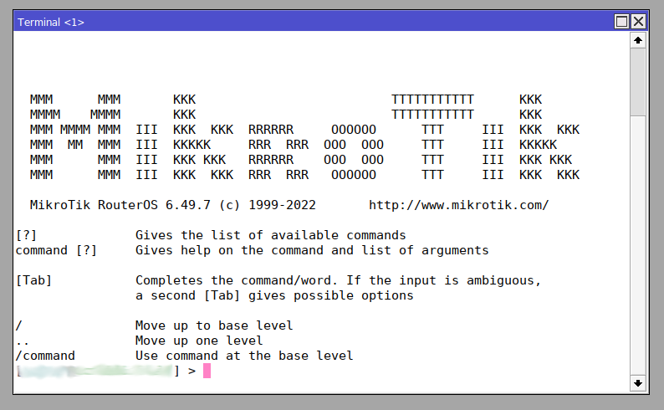The image size is (664, 410).
Task: Click the vertical scrollbar thumb
Action: 638,82
